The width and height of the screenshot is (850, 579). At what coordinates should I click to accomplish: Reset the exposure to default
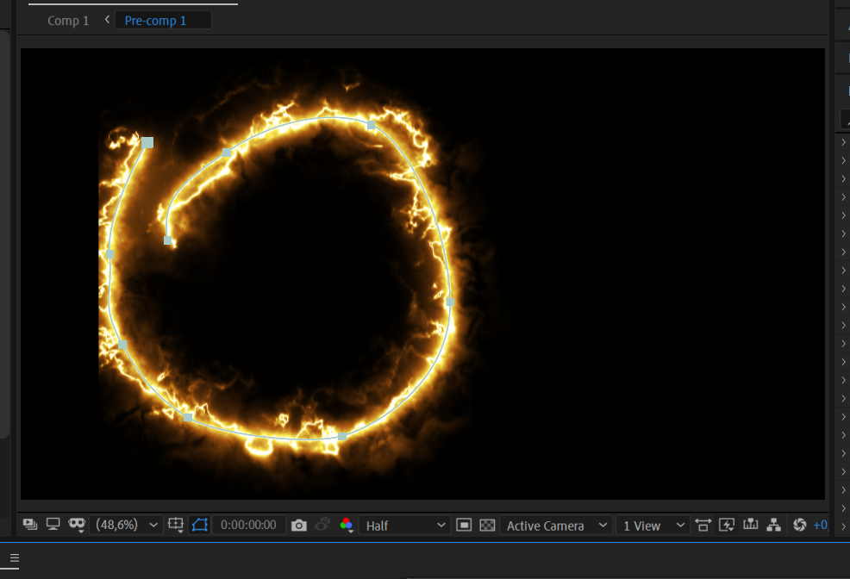click(800, 524)
